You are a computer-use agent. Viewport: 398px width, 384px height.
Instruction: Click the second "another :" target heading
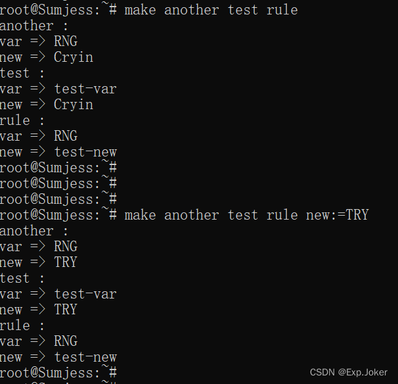pos(33,231)
